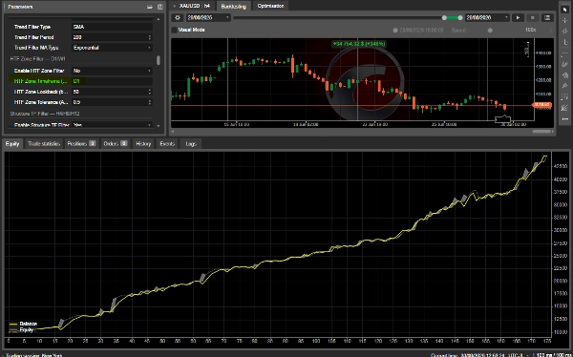Open the more tools ellipsis icon
Screen dimensions: 573x357
click(564, 119)
